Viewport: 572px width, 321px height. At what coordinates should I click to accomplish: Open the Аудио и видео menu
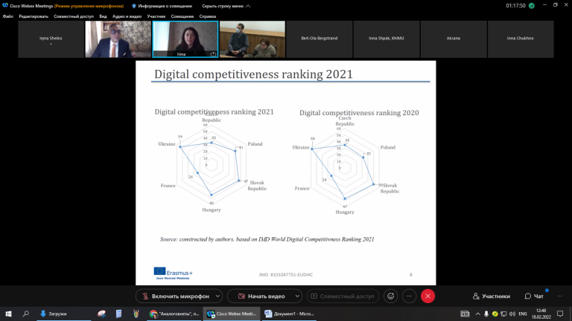coord(127,16)
